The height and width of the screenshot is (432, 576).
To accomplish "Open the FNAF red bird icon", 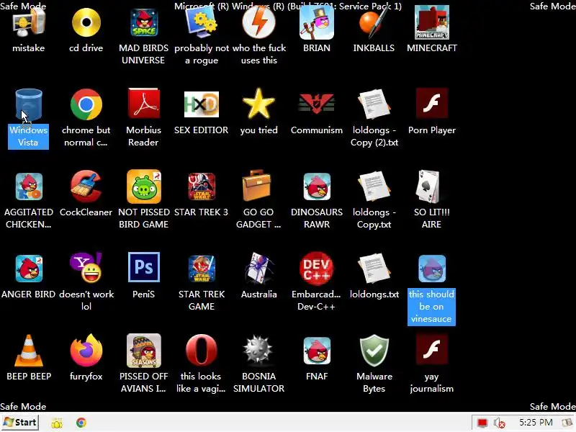I will [317, 351].
